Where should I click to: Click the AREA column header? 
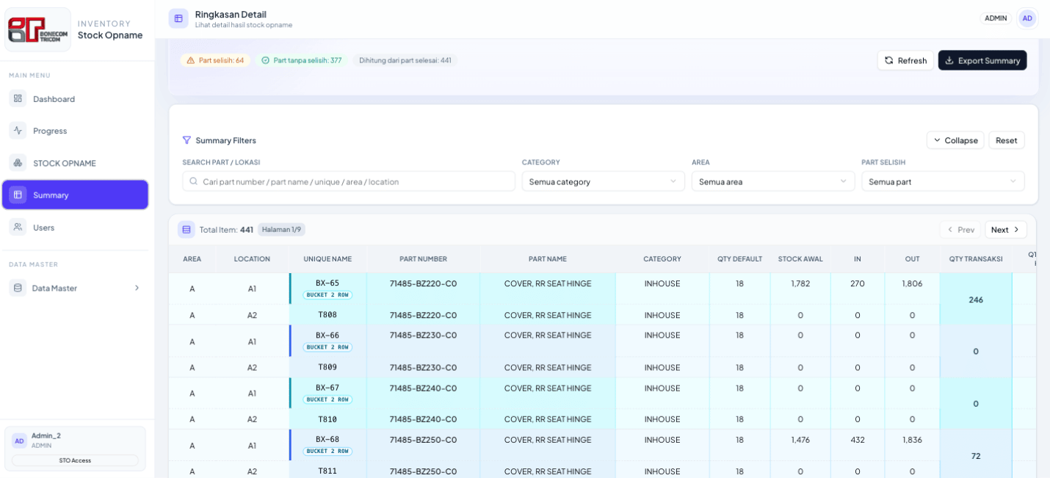[x=192, y=259]
